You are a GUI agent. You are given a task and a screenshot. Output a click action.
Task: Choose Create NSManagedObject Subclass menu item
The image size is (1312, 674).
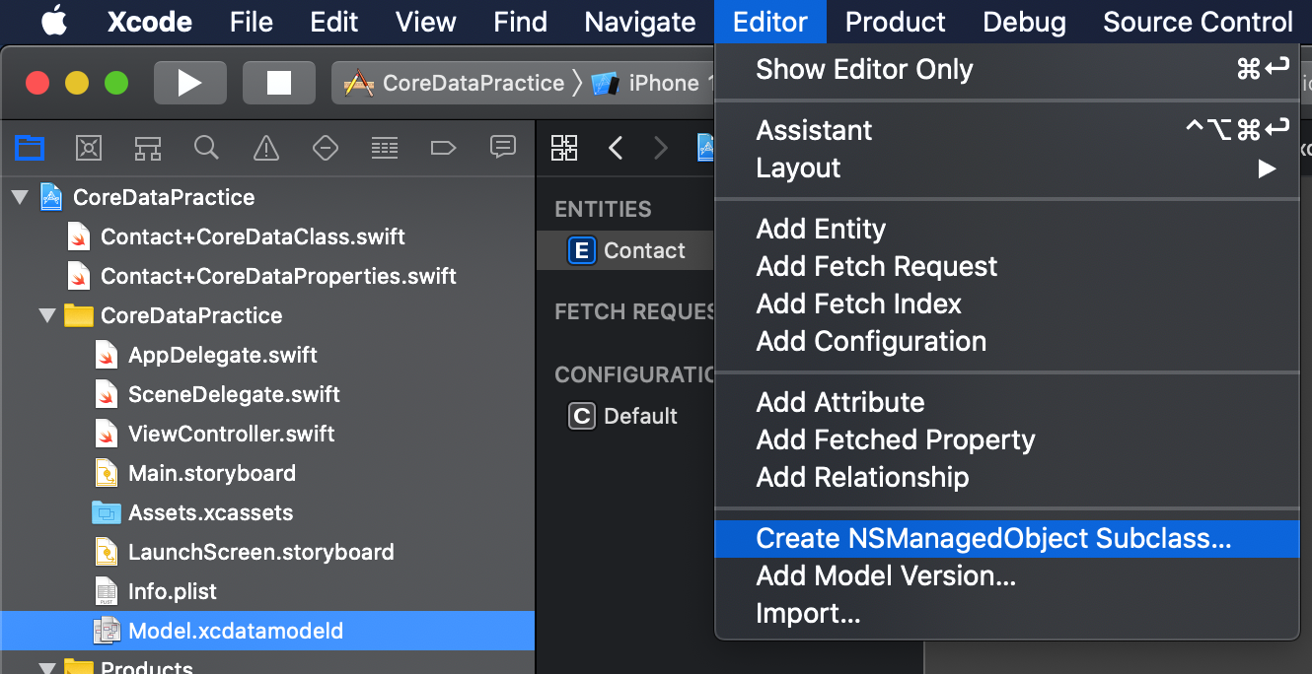(x=993, y=539)
